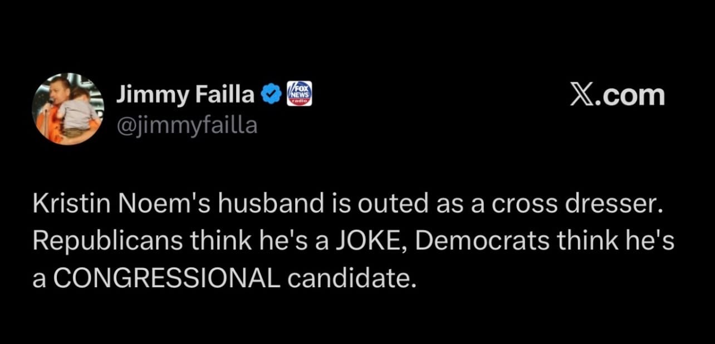Click the X.com watermark text

617,96
